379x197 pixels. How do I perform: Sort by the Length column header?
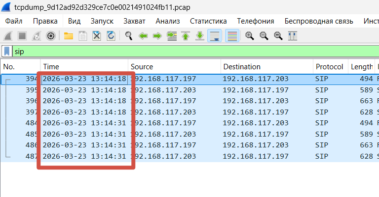361,67
